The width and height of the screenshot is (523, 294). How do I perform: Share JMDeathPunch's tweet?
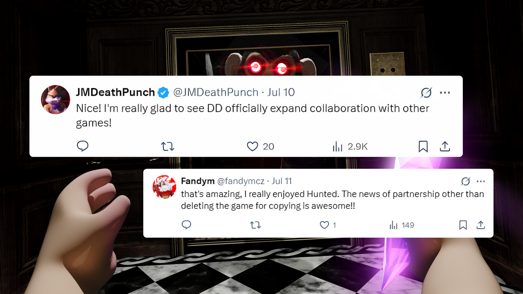(445, 146)
